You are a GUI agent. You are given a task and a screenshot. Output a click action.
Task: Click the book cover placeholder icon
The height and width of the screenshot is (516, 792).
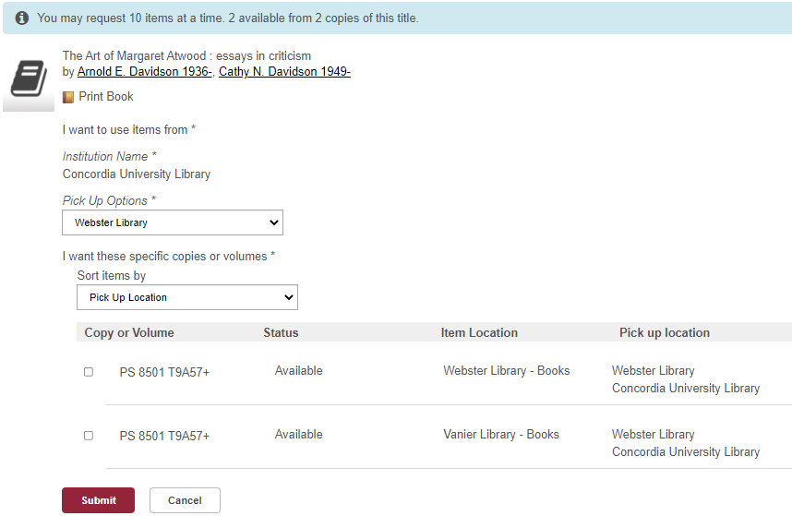(x=29, y=78)
